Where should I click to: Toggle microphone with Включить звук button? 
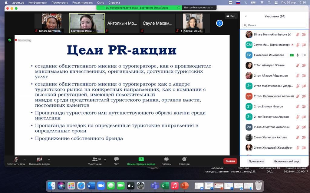click(x=16, y=160)
